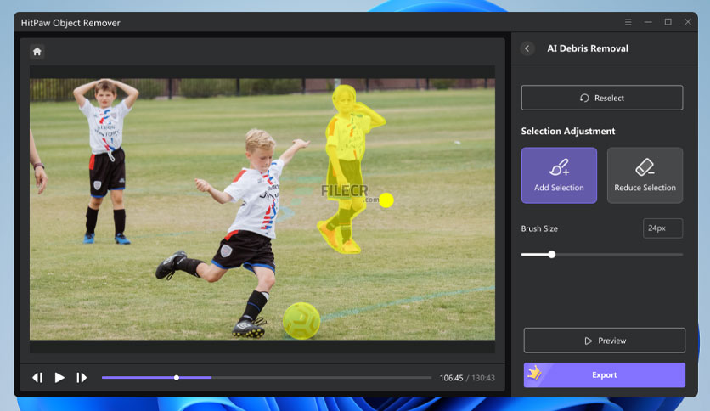
Task: Click the Preview button
Action: tap(604, 341)
